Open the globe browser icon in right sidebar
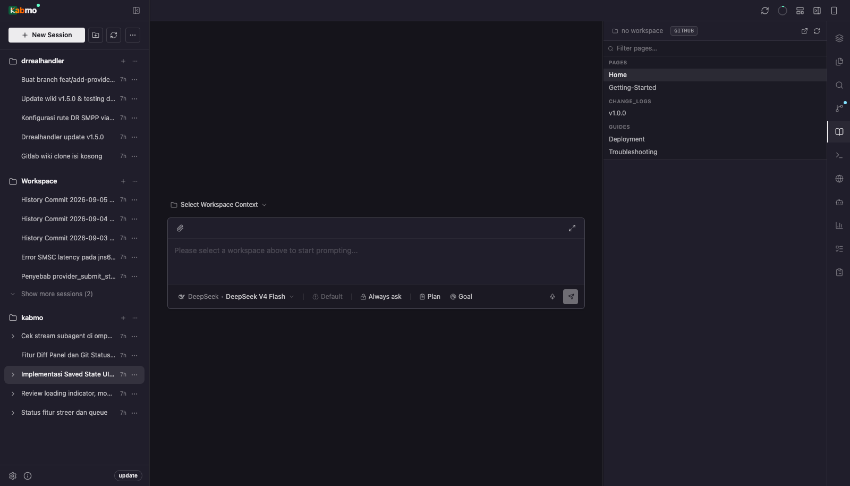The width and height of the screenshot is (850, 486). [839, 179]
